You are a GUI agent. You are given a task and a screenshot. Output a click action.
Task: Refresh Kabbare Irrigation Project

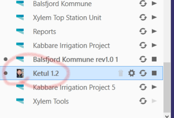143,45
